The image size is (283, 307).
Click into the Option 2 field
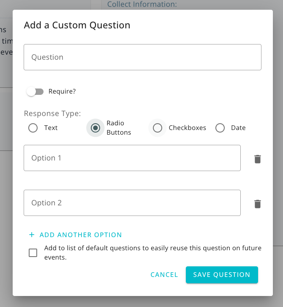[x=132, y=203]
